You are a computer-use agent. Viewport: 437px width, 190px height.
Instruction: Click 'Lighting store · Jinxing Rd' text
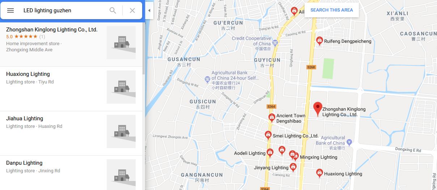click(33, 171)
